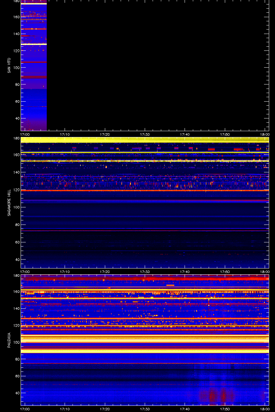
Task: Click the 80 tick on San Vito axis
Action: 17,84
